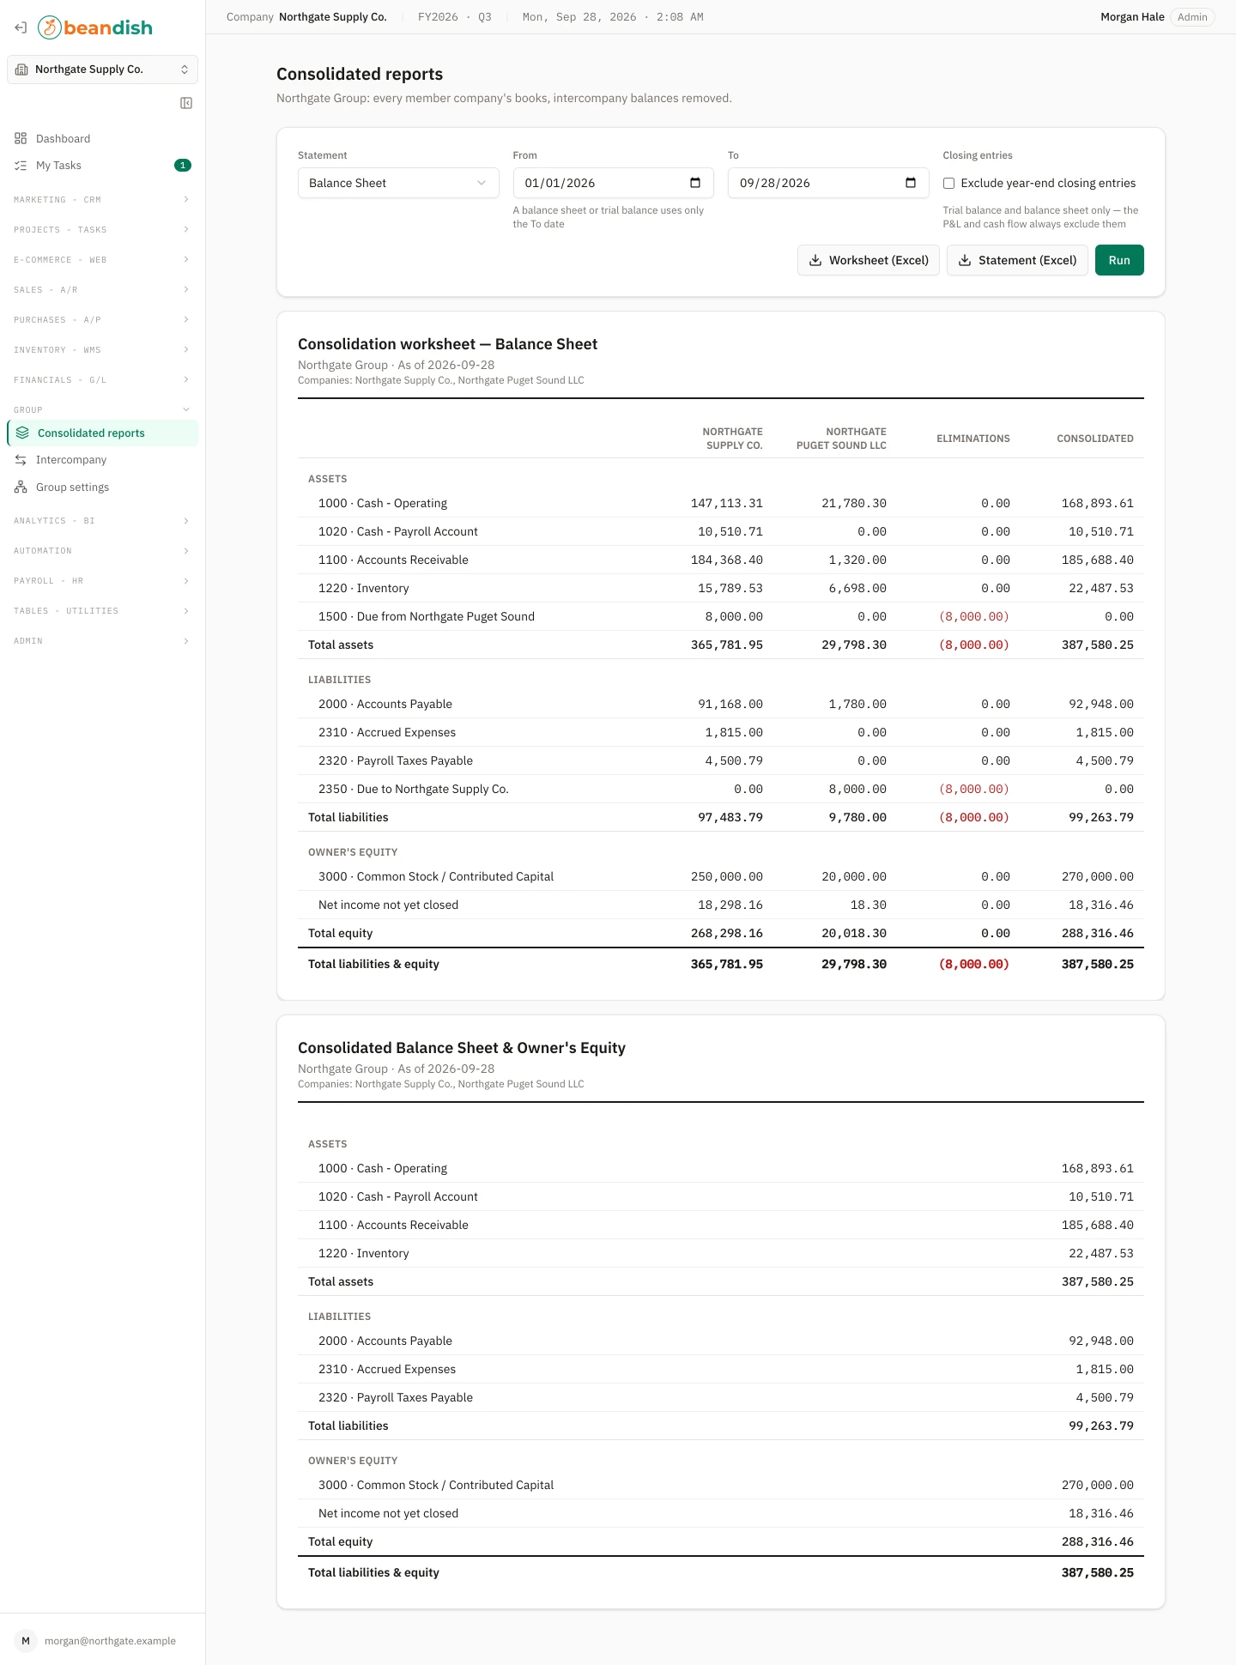Collapse the Group section
The width and height of the screenshot is (1236, 1665).
[102, 410]
